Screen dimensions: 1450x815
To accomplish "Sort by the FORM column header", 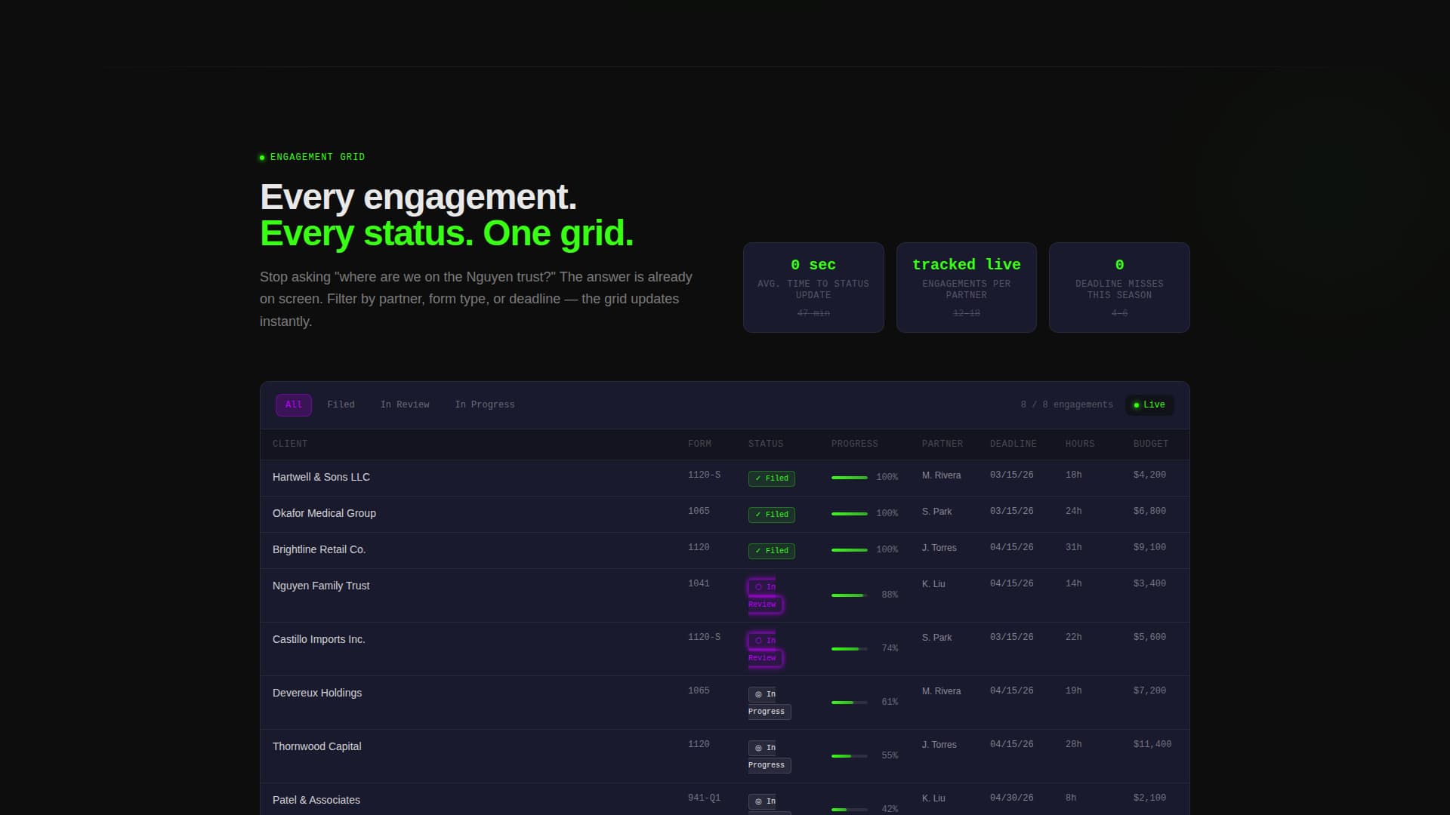I will [x=699, y=444].
